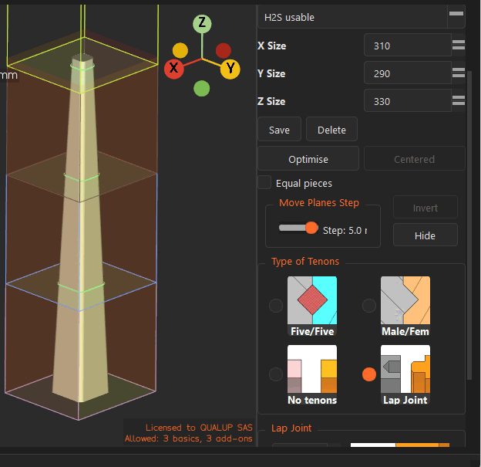Viewport: 481px width, 467px height.
Task: Open the H2S usable printer dropdown
Action: 362,17
